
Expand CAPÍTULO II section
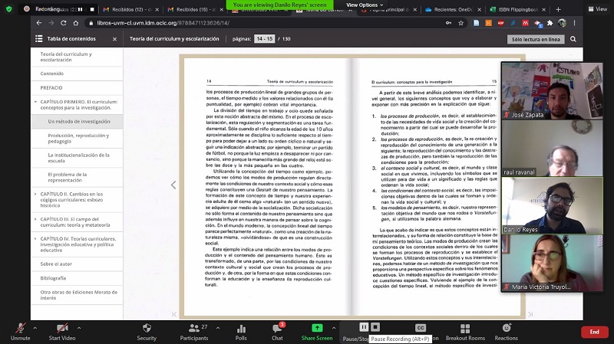tap(35, 194)
